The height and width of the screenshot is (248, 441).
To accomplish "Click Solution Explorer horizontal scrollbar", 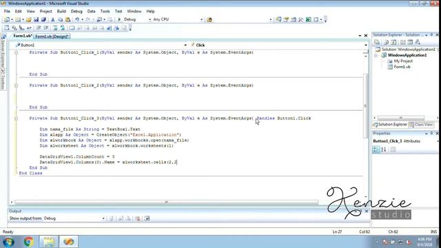I will 401,118.
